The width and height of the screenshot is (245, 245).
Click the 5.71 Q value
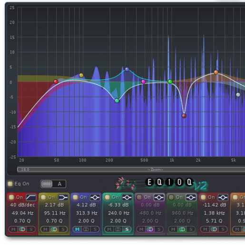coord(214,221)
